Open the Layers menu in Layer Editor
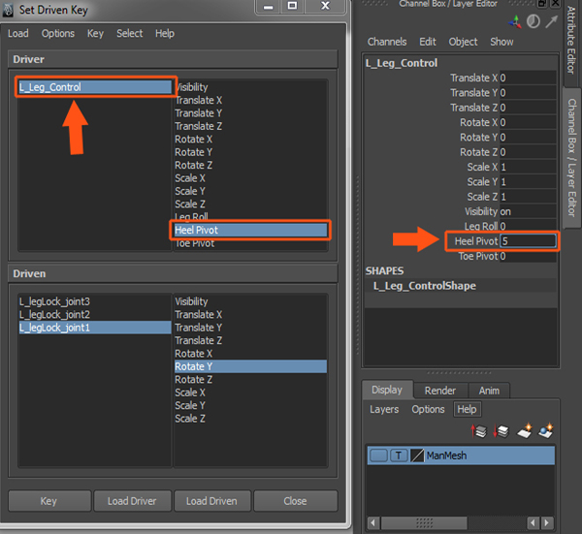This screenshot has height=534, width=582. coord(384,409)
